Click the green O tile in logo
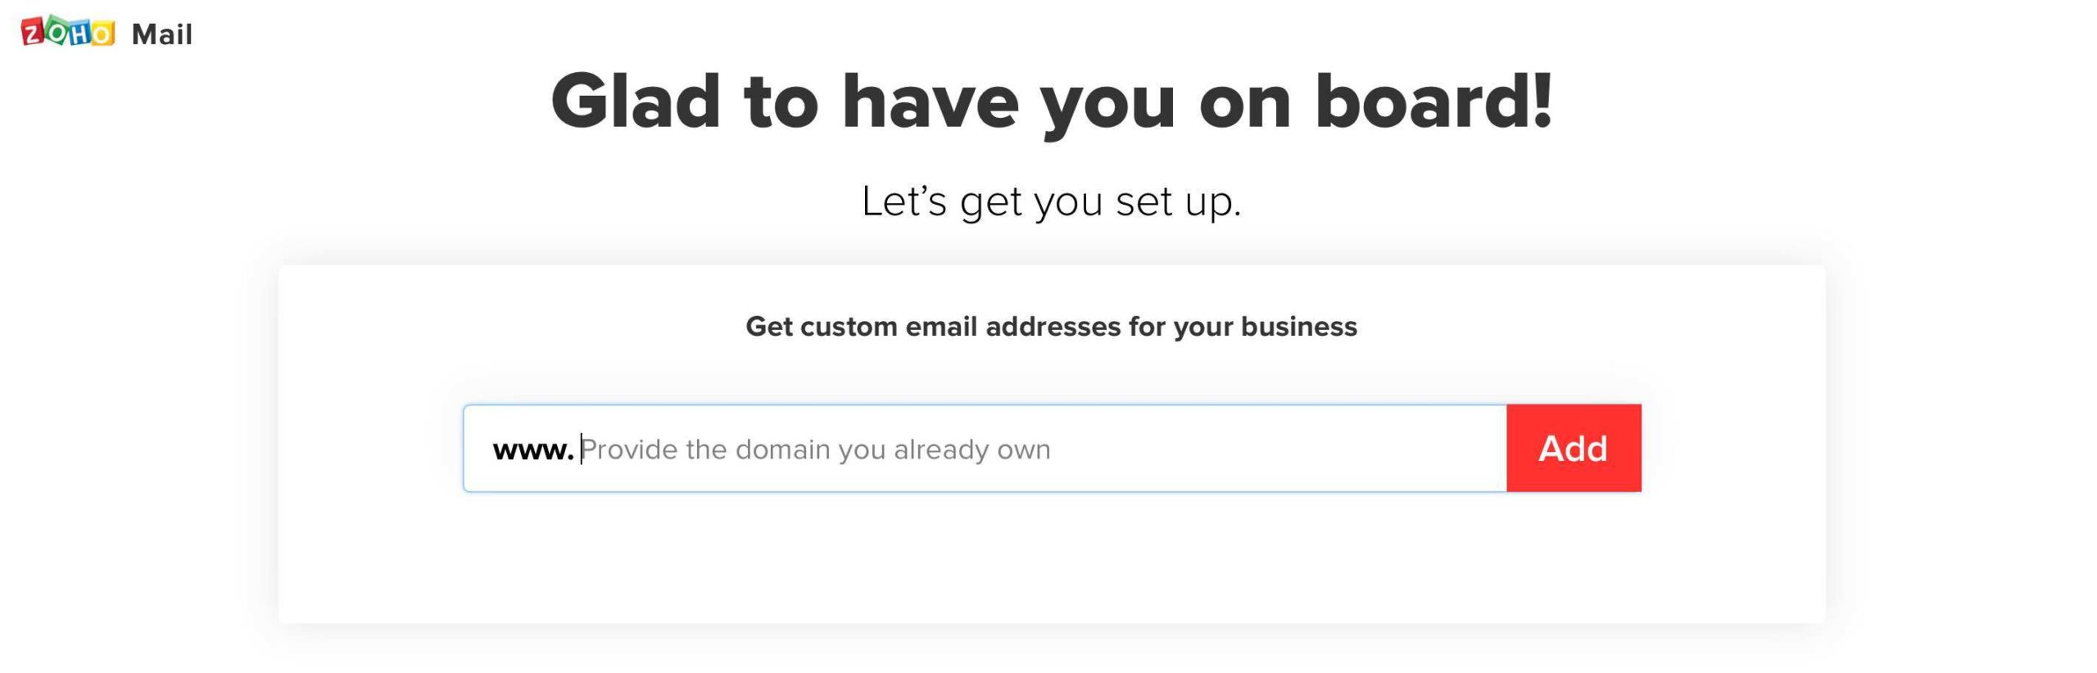This screenshot has height=673, width=2097. (57, 31)
